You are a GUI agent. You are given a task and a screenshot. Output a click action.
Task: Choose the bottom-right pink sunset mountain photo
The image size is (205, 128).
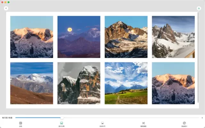[173, 83]
